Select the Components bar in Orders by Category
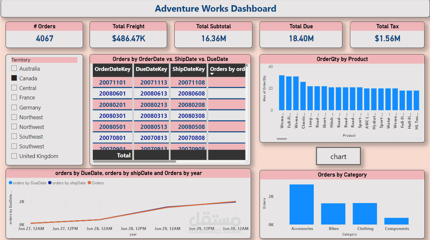This screenshot has height=240, width=430. 397,221
